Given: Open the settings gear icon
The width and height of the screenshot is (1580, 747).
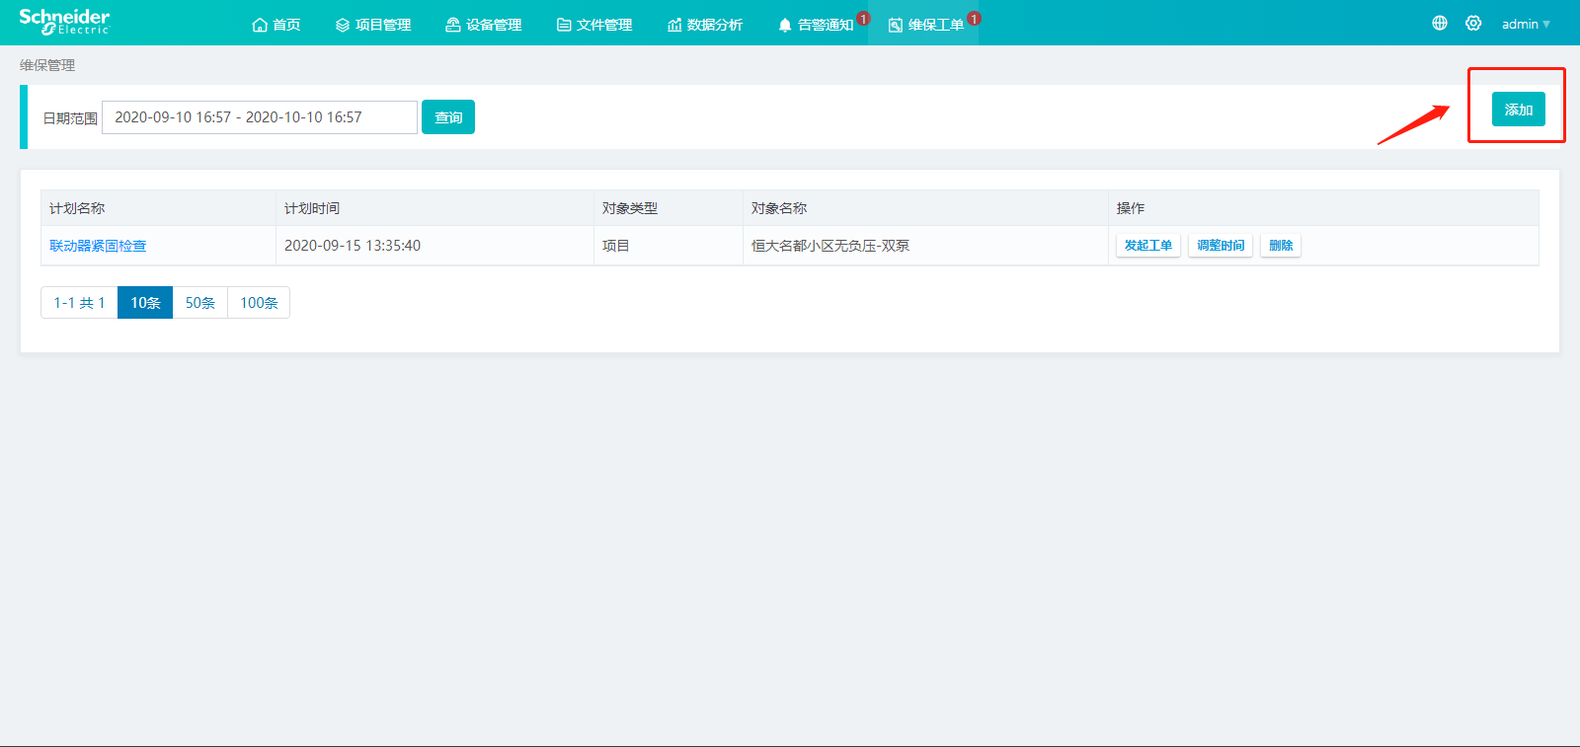Looking at the screenshot, I should 1473,23.
